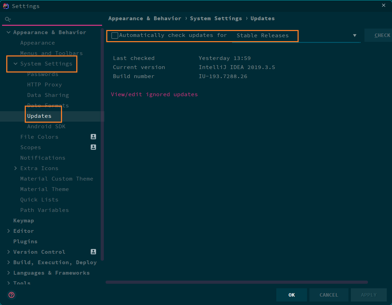392x305 pixels.
Task: Click the horizontal scrollbar at panel bottom
Action: [x=237, y=282]
